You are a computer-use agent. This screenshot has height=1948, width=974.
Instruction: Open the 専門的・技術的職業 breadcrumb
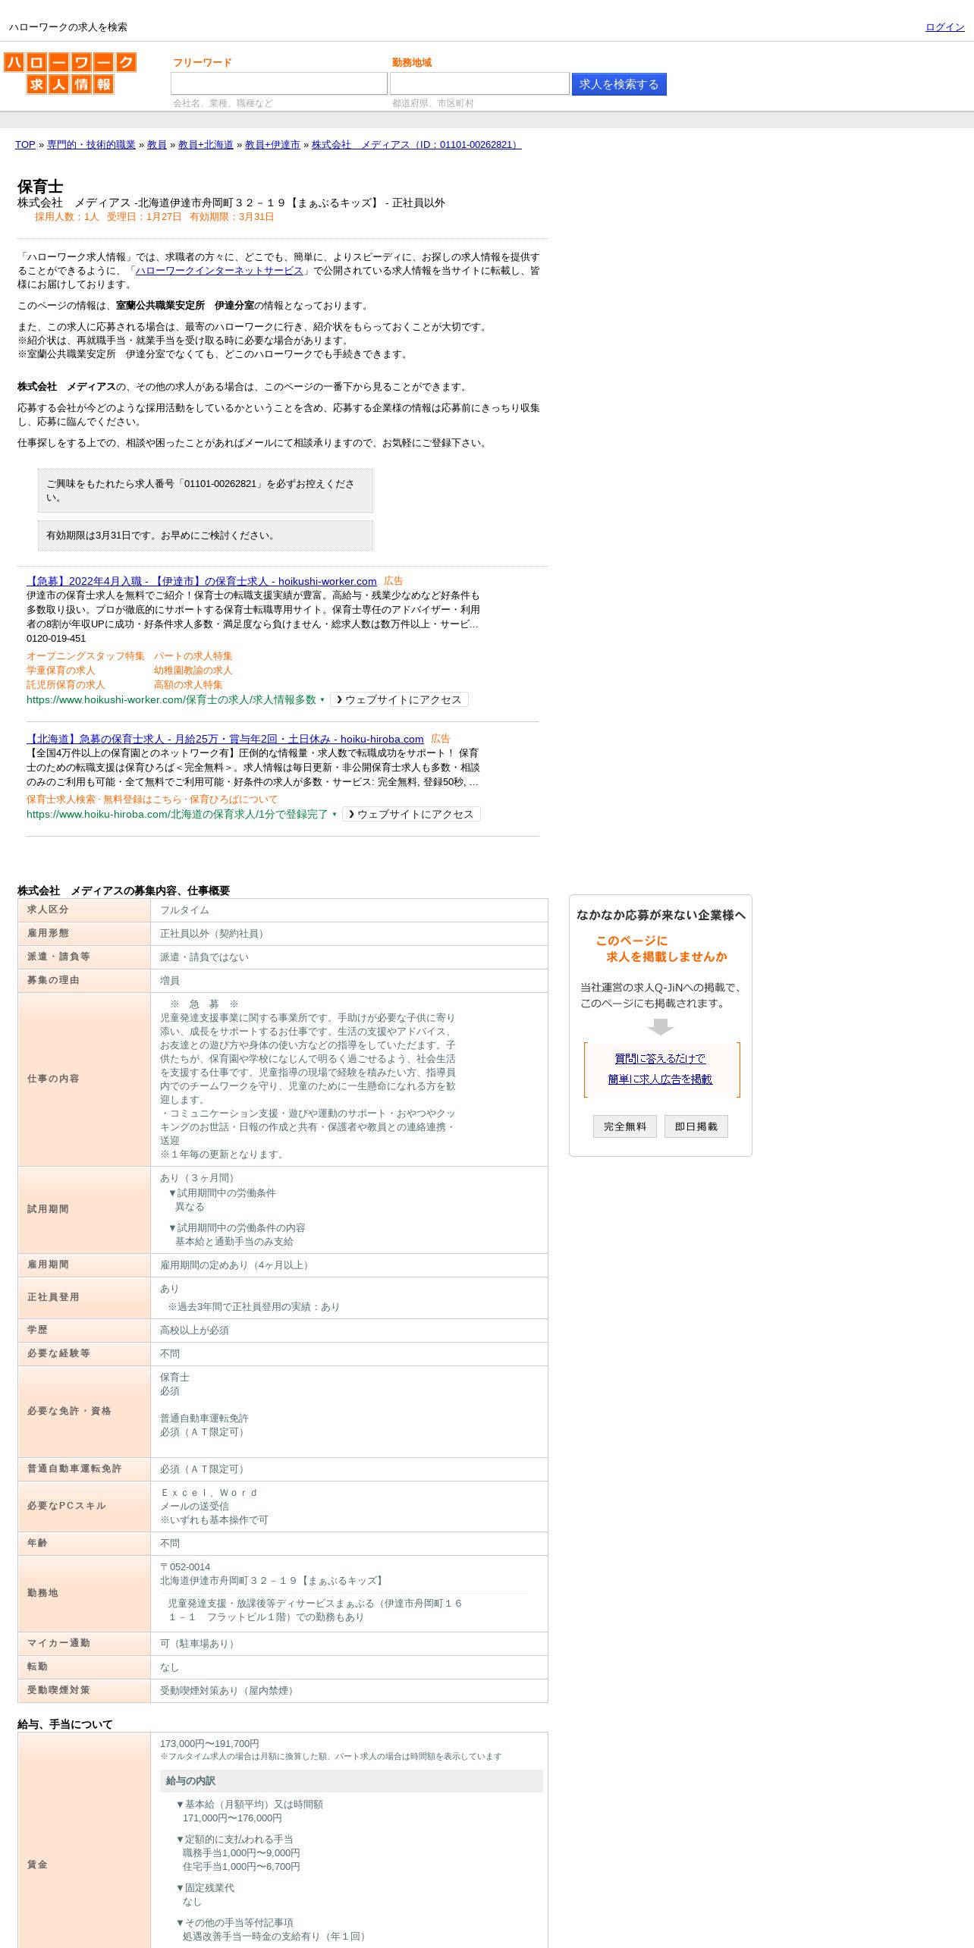[x=91, y=145]
